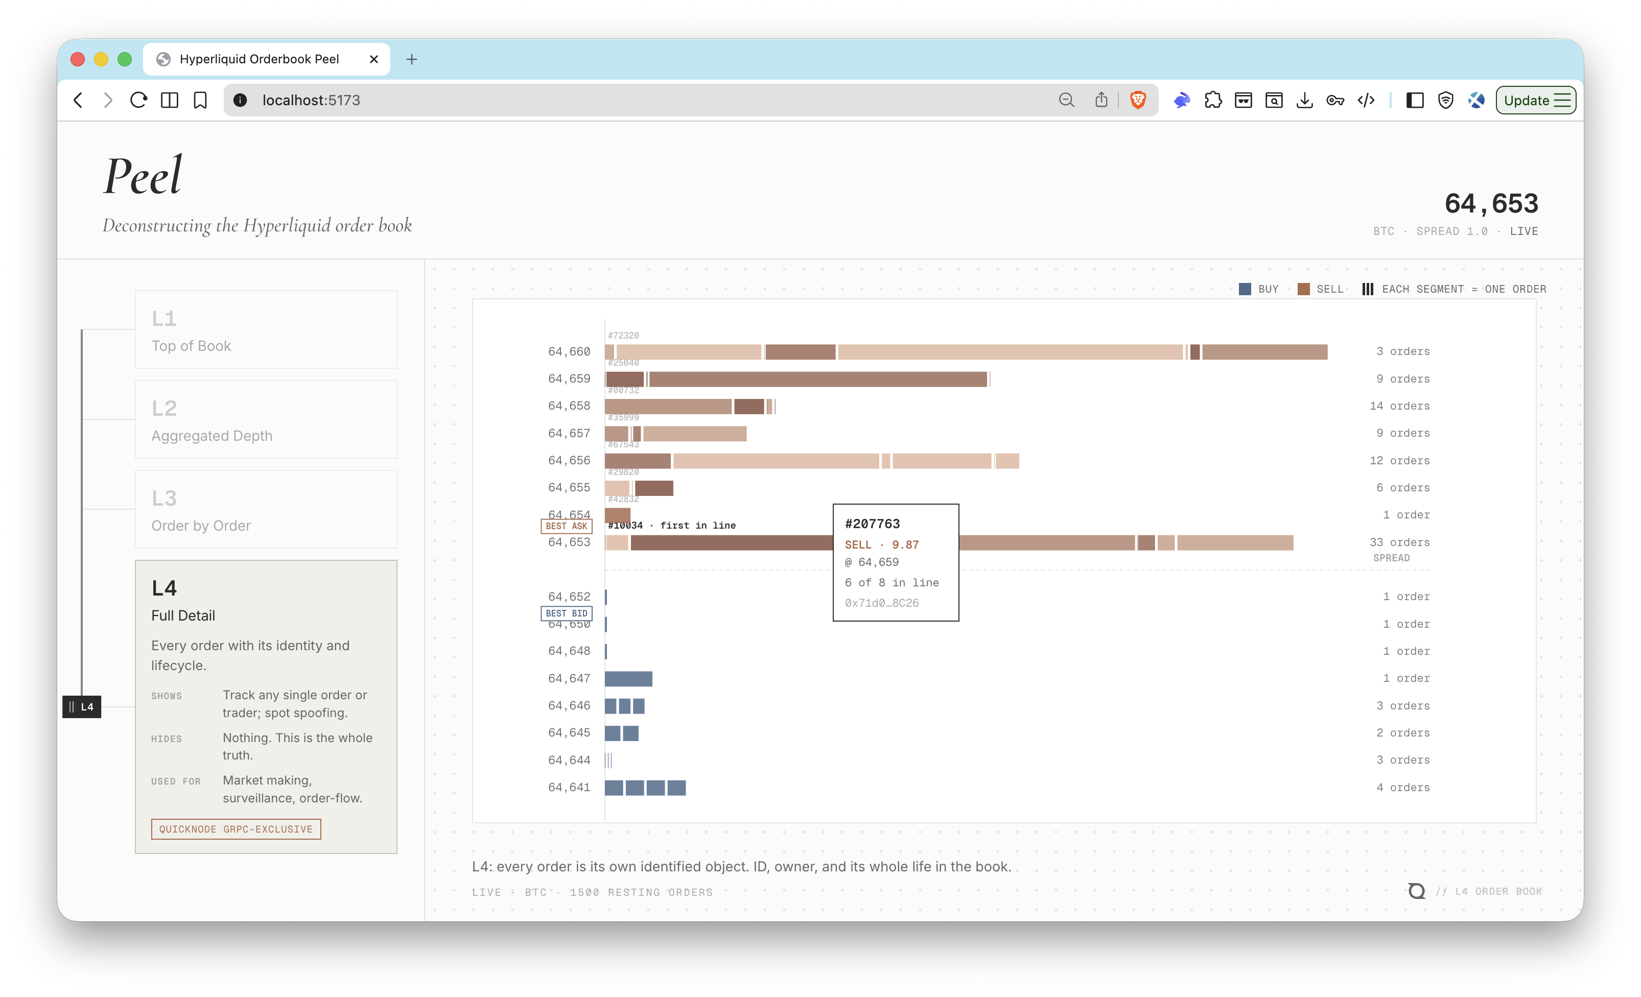Select the L2 Aggregated Depth card

click(266, 419)
